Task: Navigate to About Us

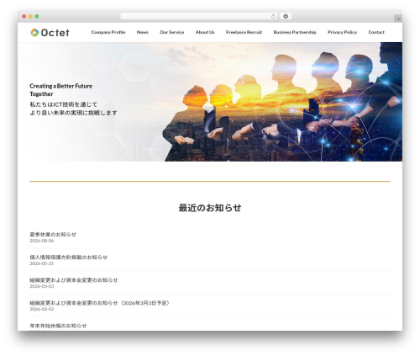Action: pyautogui.click(x=205, y=32)
